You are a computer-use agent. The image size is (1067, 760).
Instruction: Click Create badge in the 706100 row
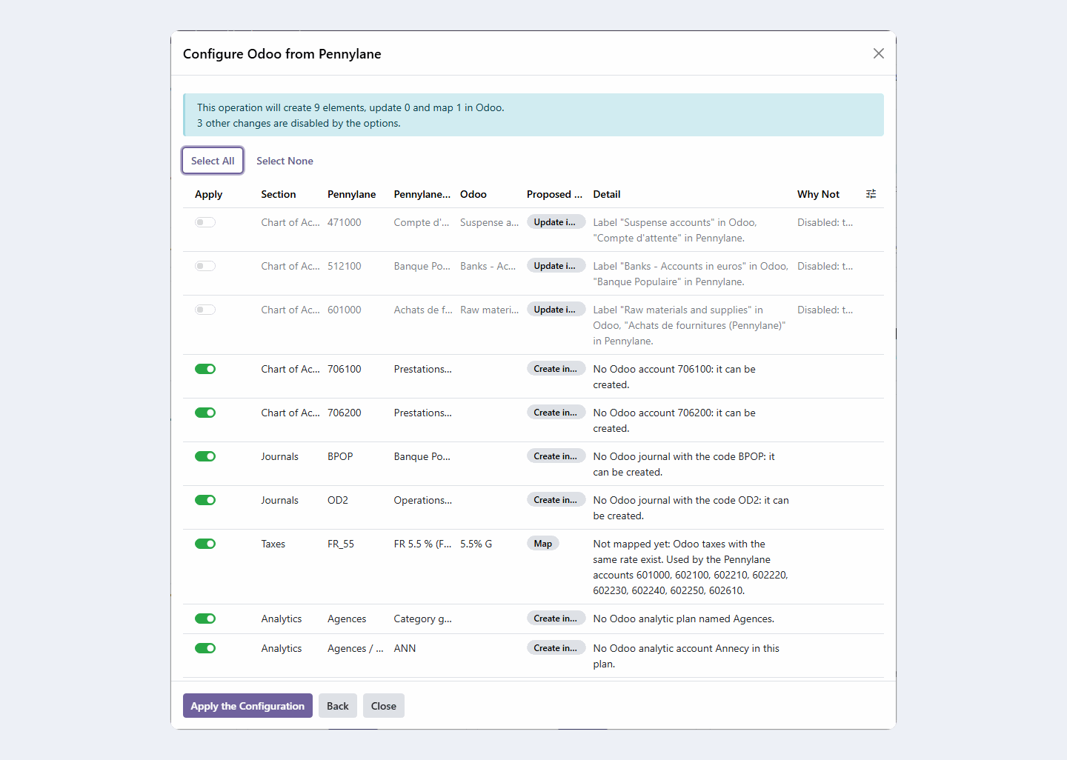(556, 369)
